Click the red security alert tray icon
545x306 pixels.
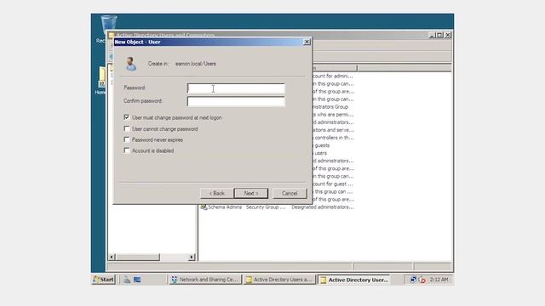pyautogui.click(x=422, y=280)
